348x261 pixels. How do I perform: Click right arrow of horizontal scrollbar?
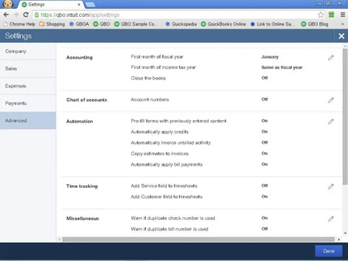(x=338, y=239)
